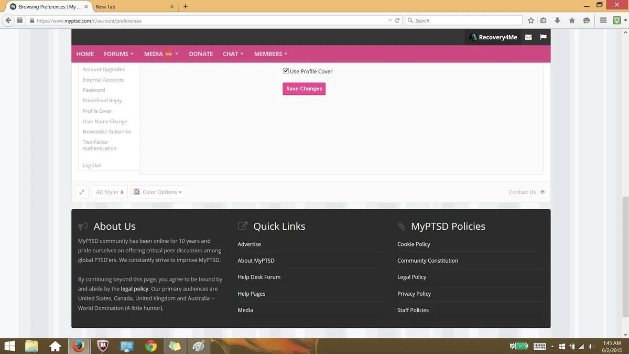Expand the MEMBERS dropdown menu

[x=270, y=54]
